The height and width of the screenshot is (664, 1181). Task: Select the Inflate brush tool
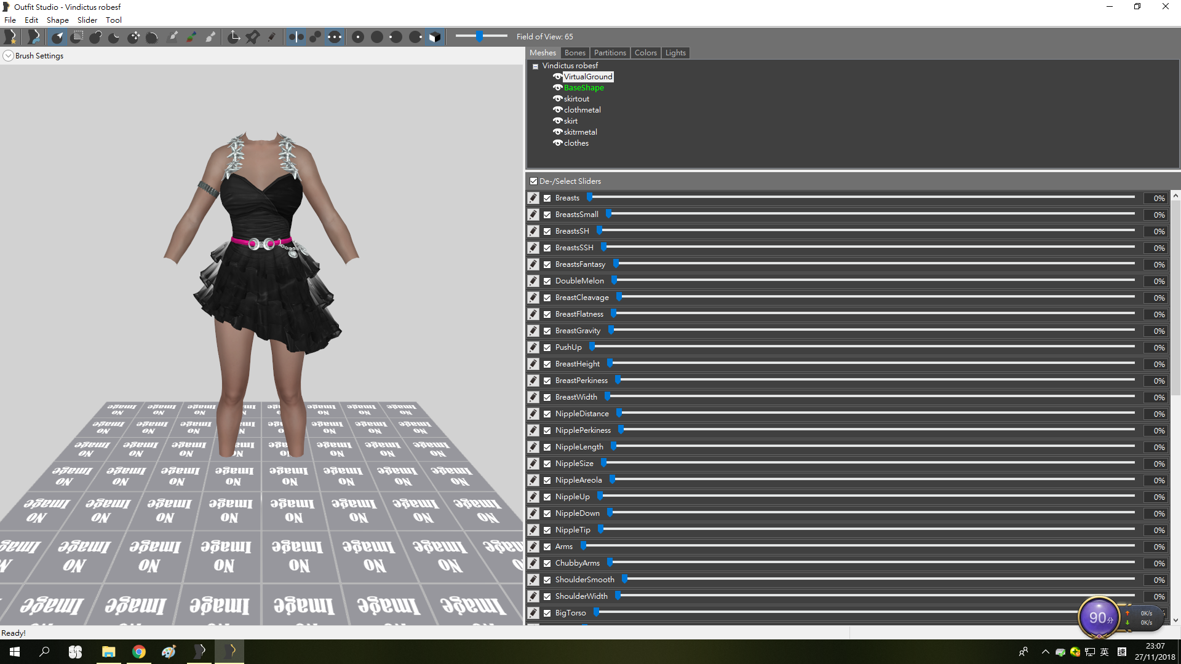(x=95, y=37)
